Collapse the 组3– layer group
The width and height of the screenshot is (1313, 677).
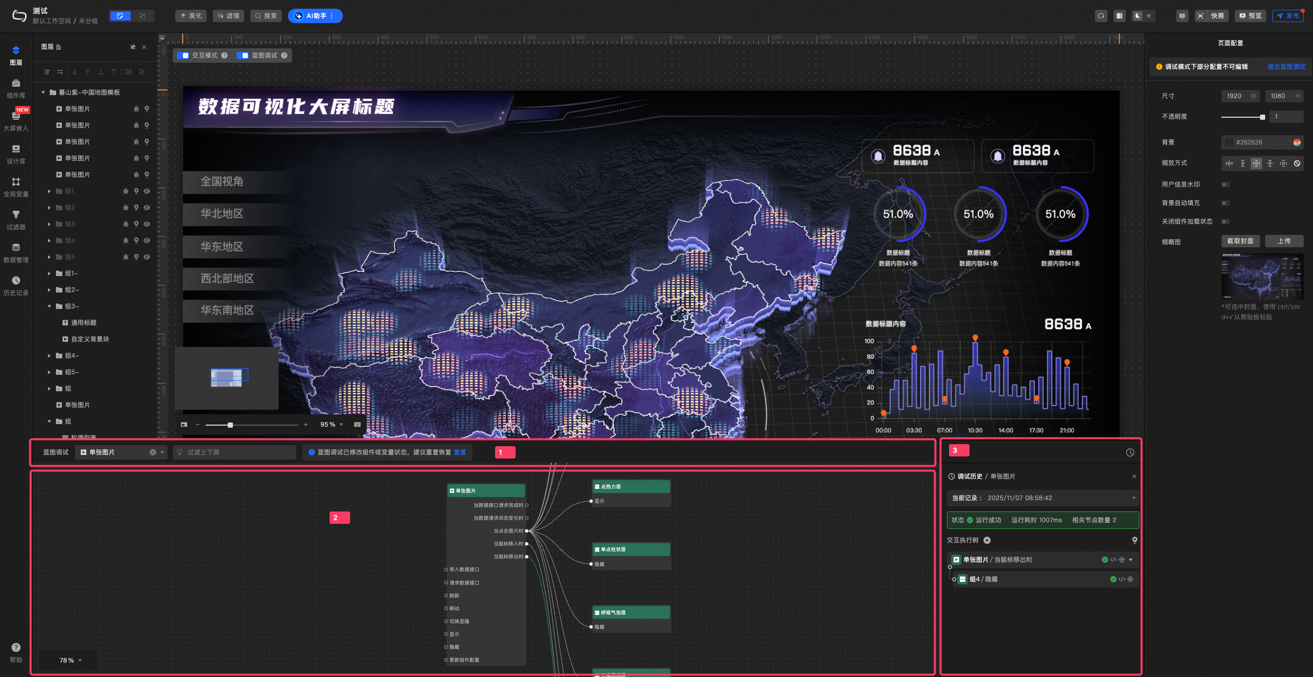(49, 306)
